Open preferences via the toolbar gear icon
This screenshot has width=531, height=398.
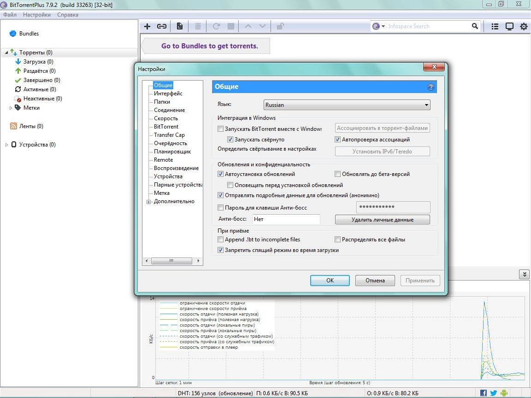(x=524, y=26)
